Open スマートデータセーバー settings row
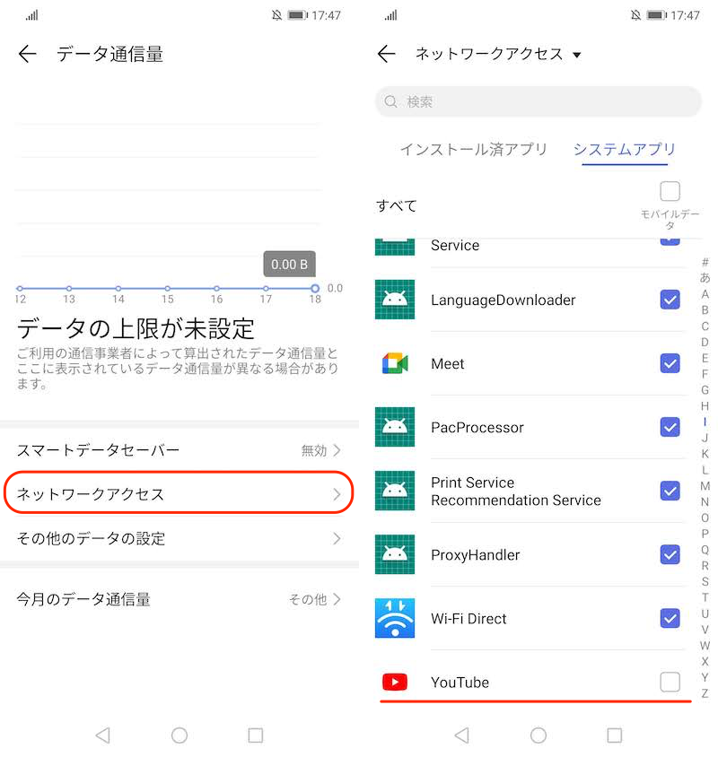The height and width of the screenshot is (757, 718). click(x=179, y=450)
